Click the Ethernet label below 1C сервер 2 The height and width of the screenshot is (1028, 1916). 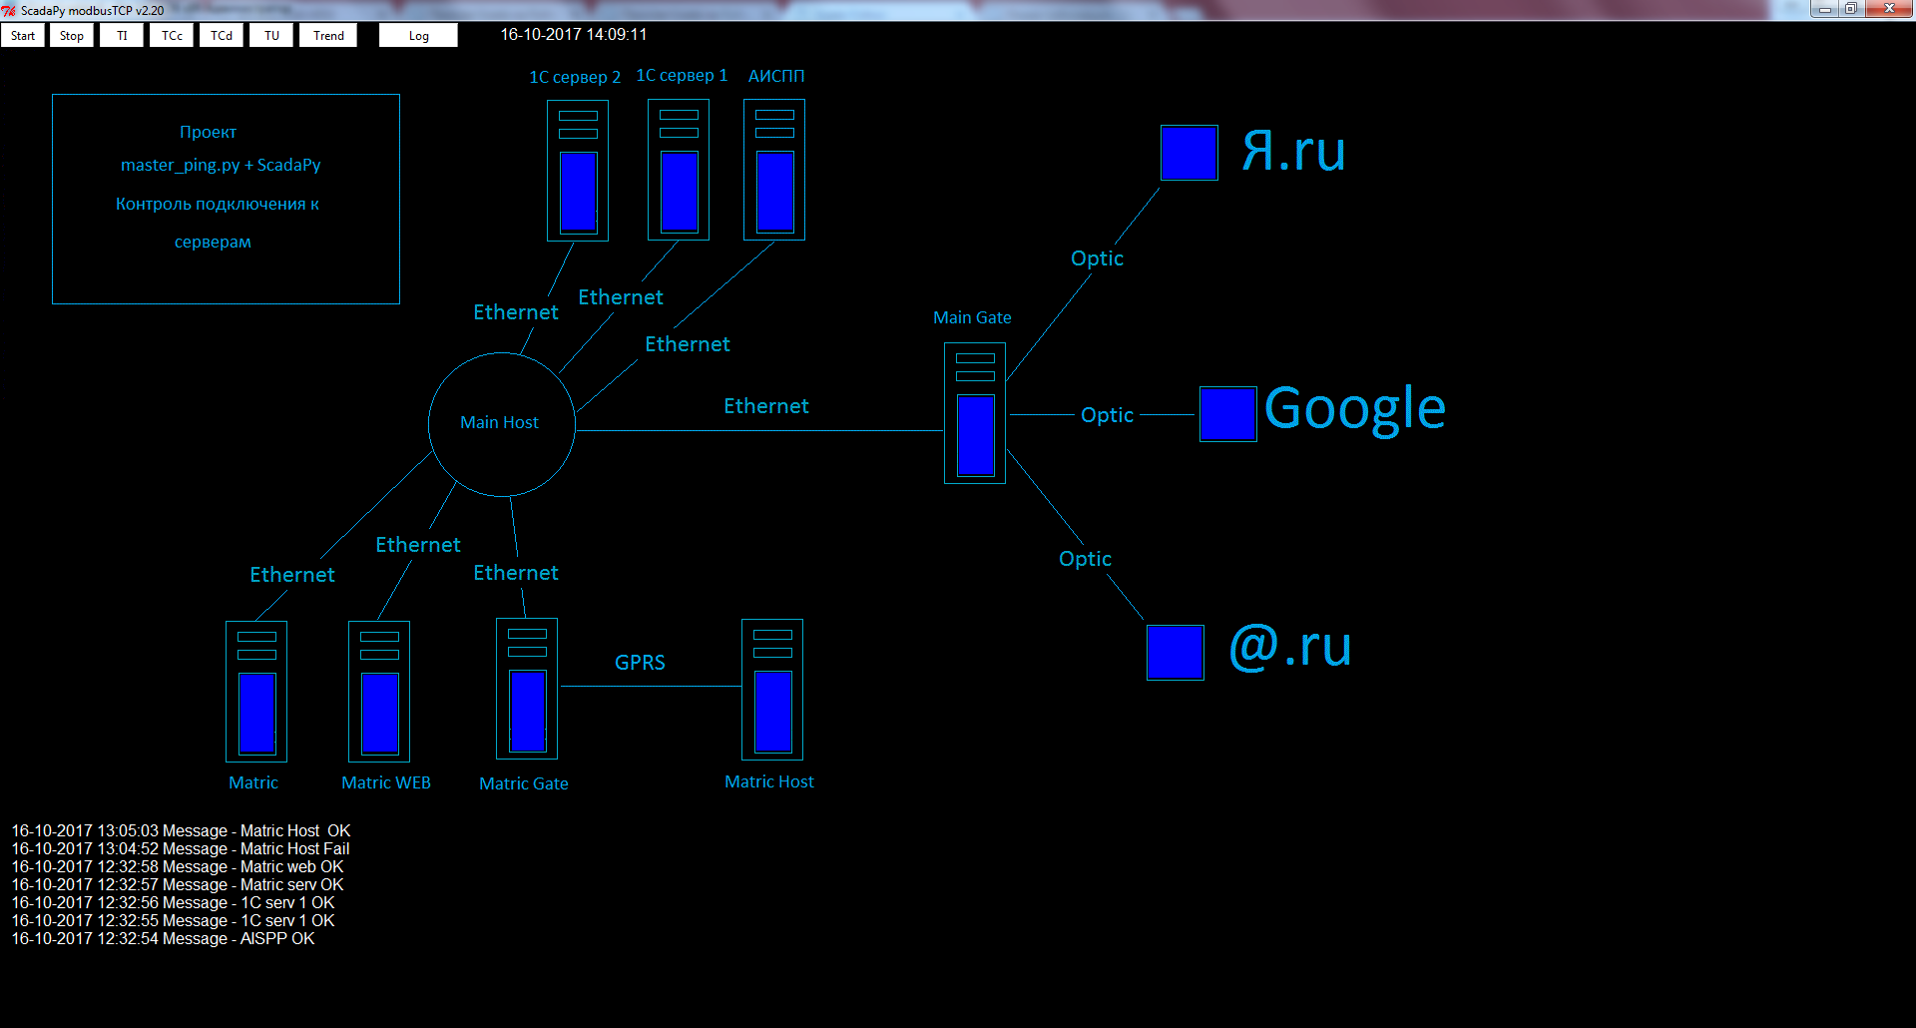tap(516, 312)
